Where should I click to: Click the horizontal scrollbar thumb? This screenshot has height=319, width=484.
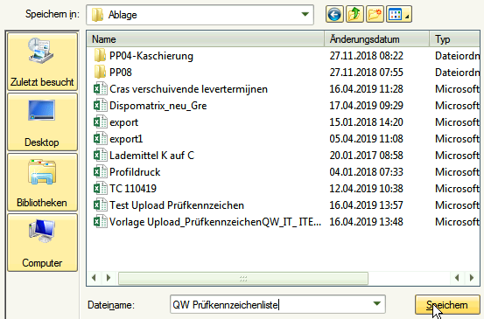pos(243,278)
